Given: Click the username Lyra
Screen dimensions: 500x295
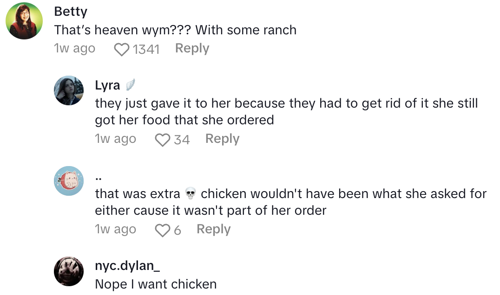Looking at the screenshot, I should (x=107, y=85).
